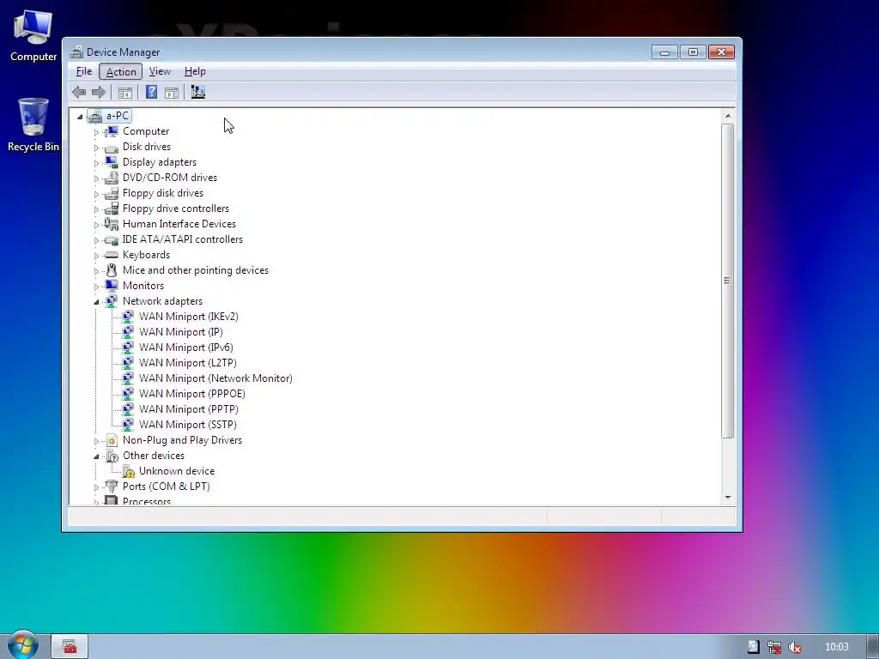Collapse the a-PC root node
879x659 pixels.
pyautogui.click(x=80, y=117)
